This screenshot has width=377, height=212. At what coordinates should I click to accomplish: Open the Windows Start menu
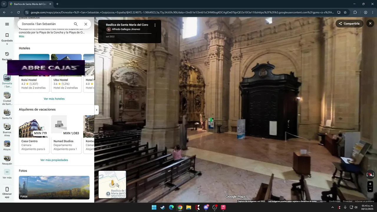pos(154,207)
